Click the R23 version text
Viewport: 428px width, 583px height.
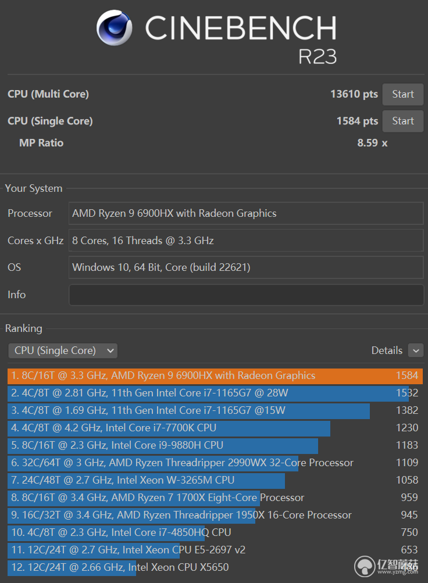click(318, 56)
